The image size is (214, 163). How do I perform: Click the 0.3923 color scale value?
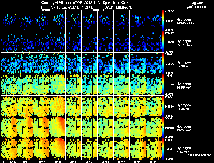pyautogui.click(x=170, y=64)
